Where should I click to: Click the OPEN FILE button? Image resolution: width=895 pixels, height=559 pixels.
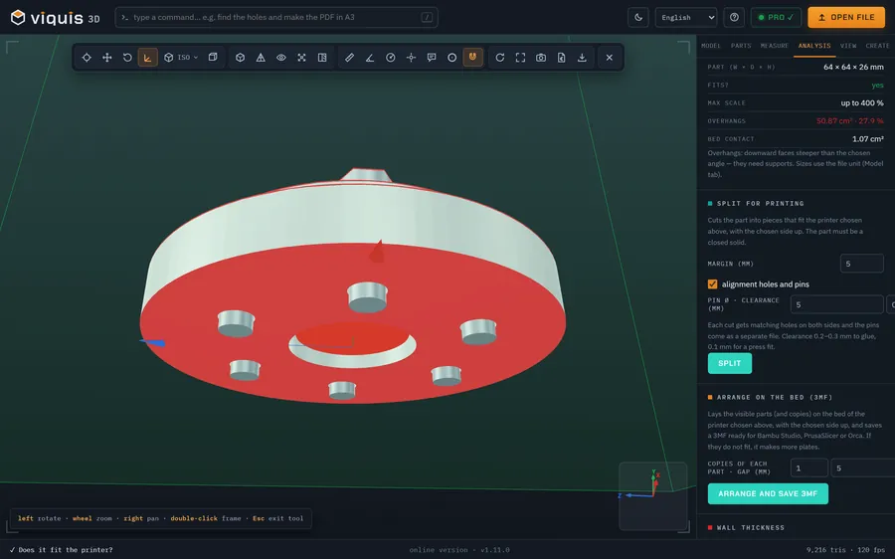pos(846,17)
